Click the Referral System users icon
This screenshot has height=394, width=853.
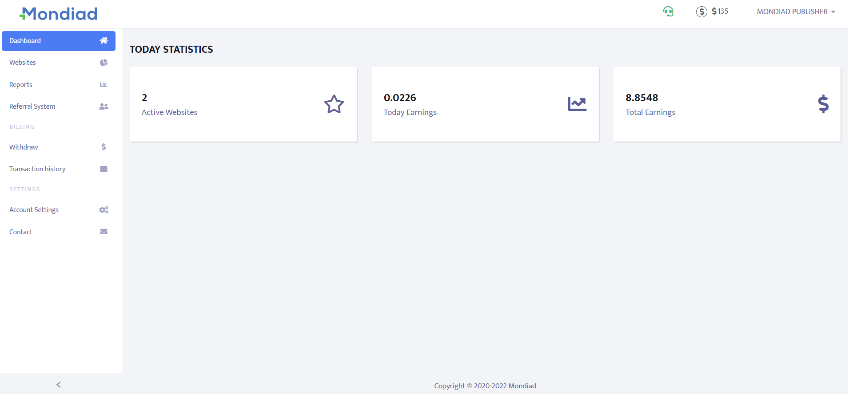(x=104, y=106)
